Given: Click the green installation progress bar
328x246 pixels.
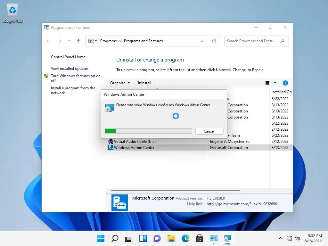Looking at the screenshot, I should point(148,131).
